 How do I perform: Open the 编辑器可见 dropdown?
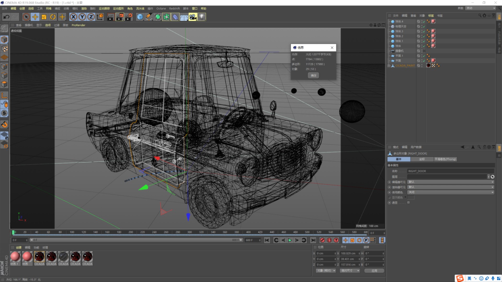pyautogui.click(x=451, y=182)
